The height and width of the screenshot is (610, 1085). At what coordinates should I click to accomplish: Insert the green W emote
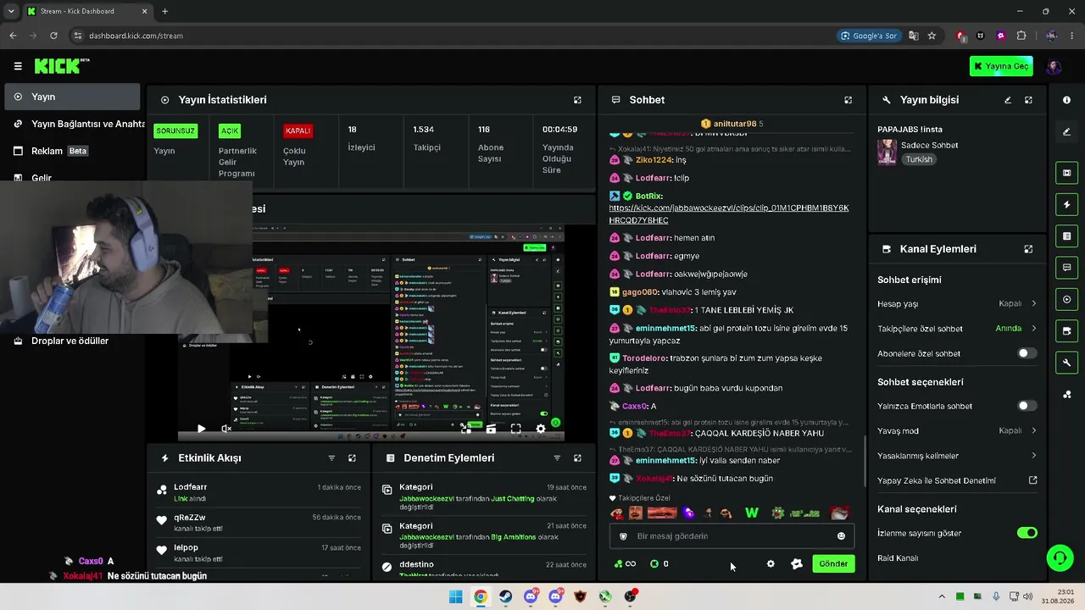coord(751,513)
